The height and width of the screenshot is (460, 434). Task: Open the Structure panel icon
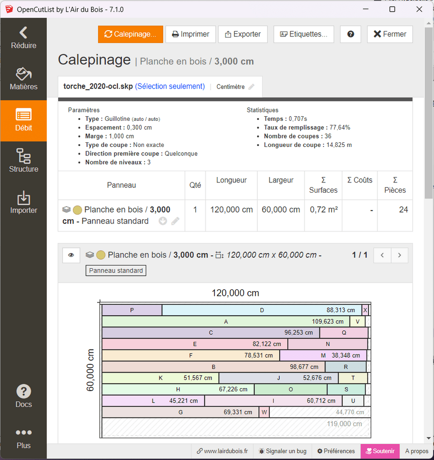coord(23,160)
